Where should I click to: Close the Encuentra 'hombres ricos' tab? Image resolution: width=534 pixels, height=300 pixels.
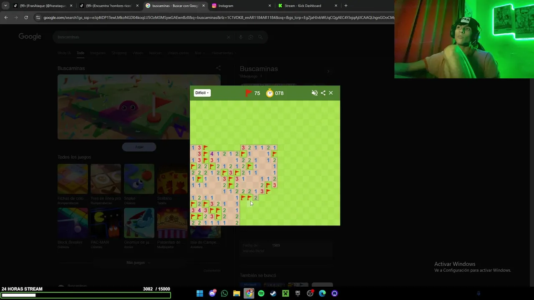coord(137,6)
